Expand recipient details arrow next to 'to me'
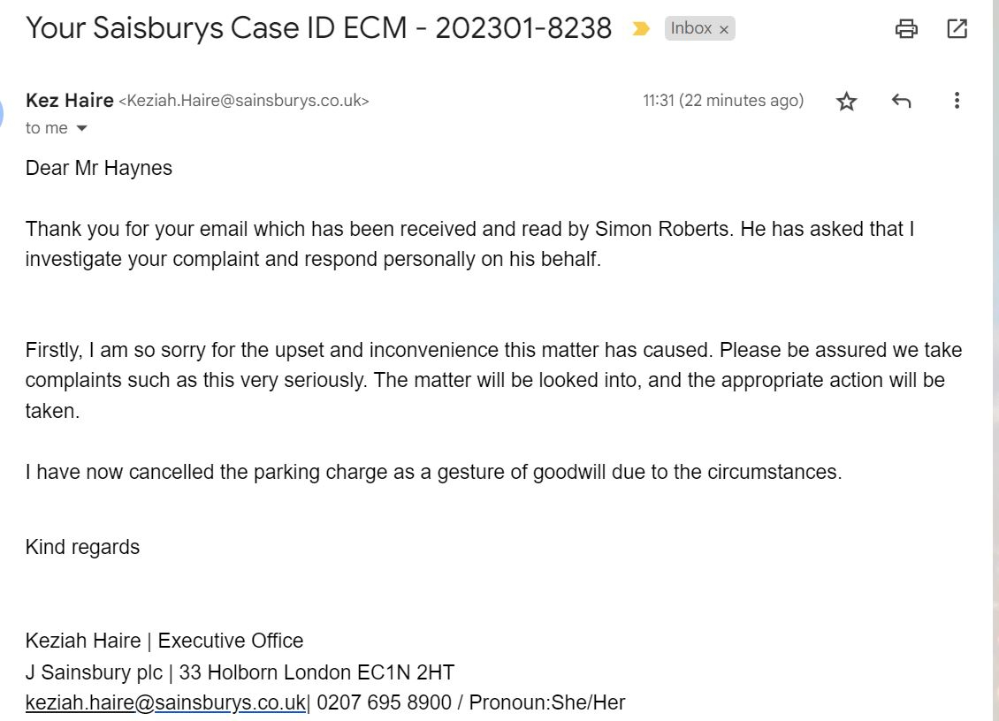Viewport: 999px width, 721px height. [x=81, y=128]
